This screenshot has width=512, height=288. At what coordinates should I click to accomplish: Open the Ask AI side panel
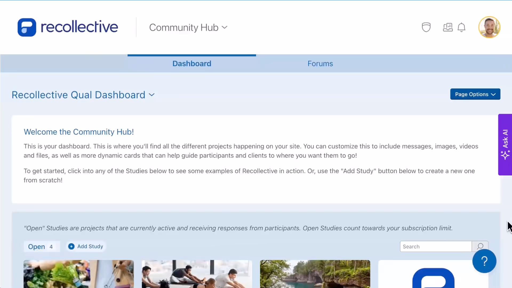tap(505, 145)
